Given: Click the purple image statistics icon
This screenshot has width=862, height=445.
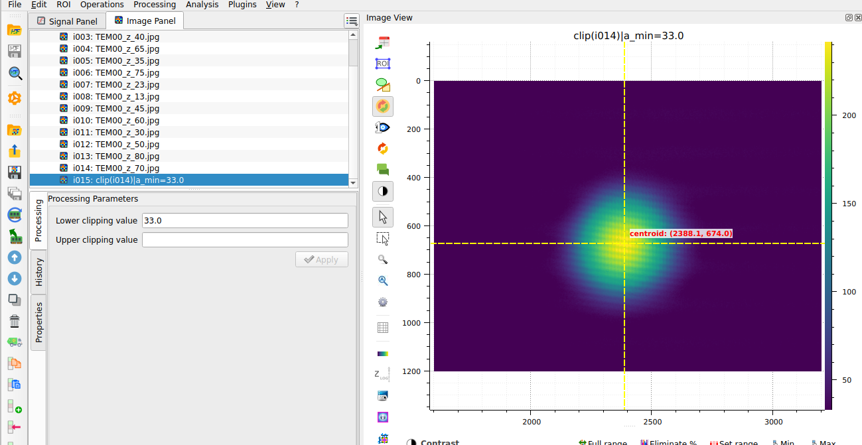Looking at the screenshot, I should (383, 417).
